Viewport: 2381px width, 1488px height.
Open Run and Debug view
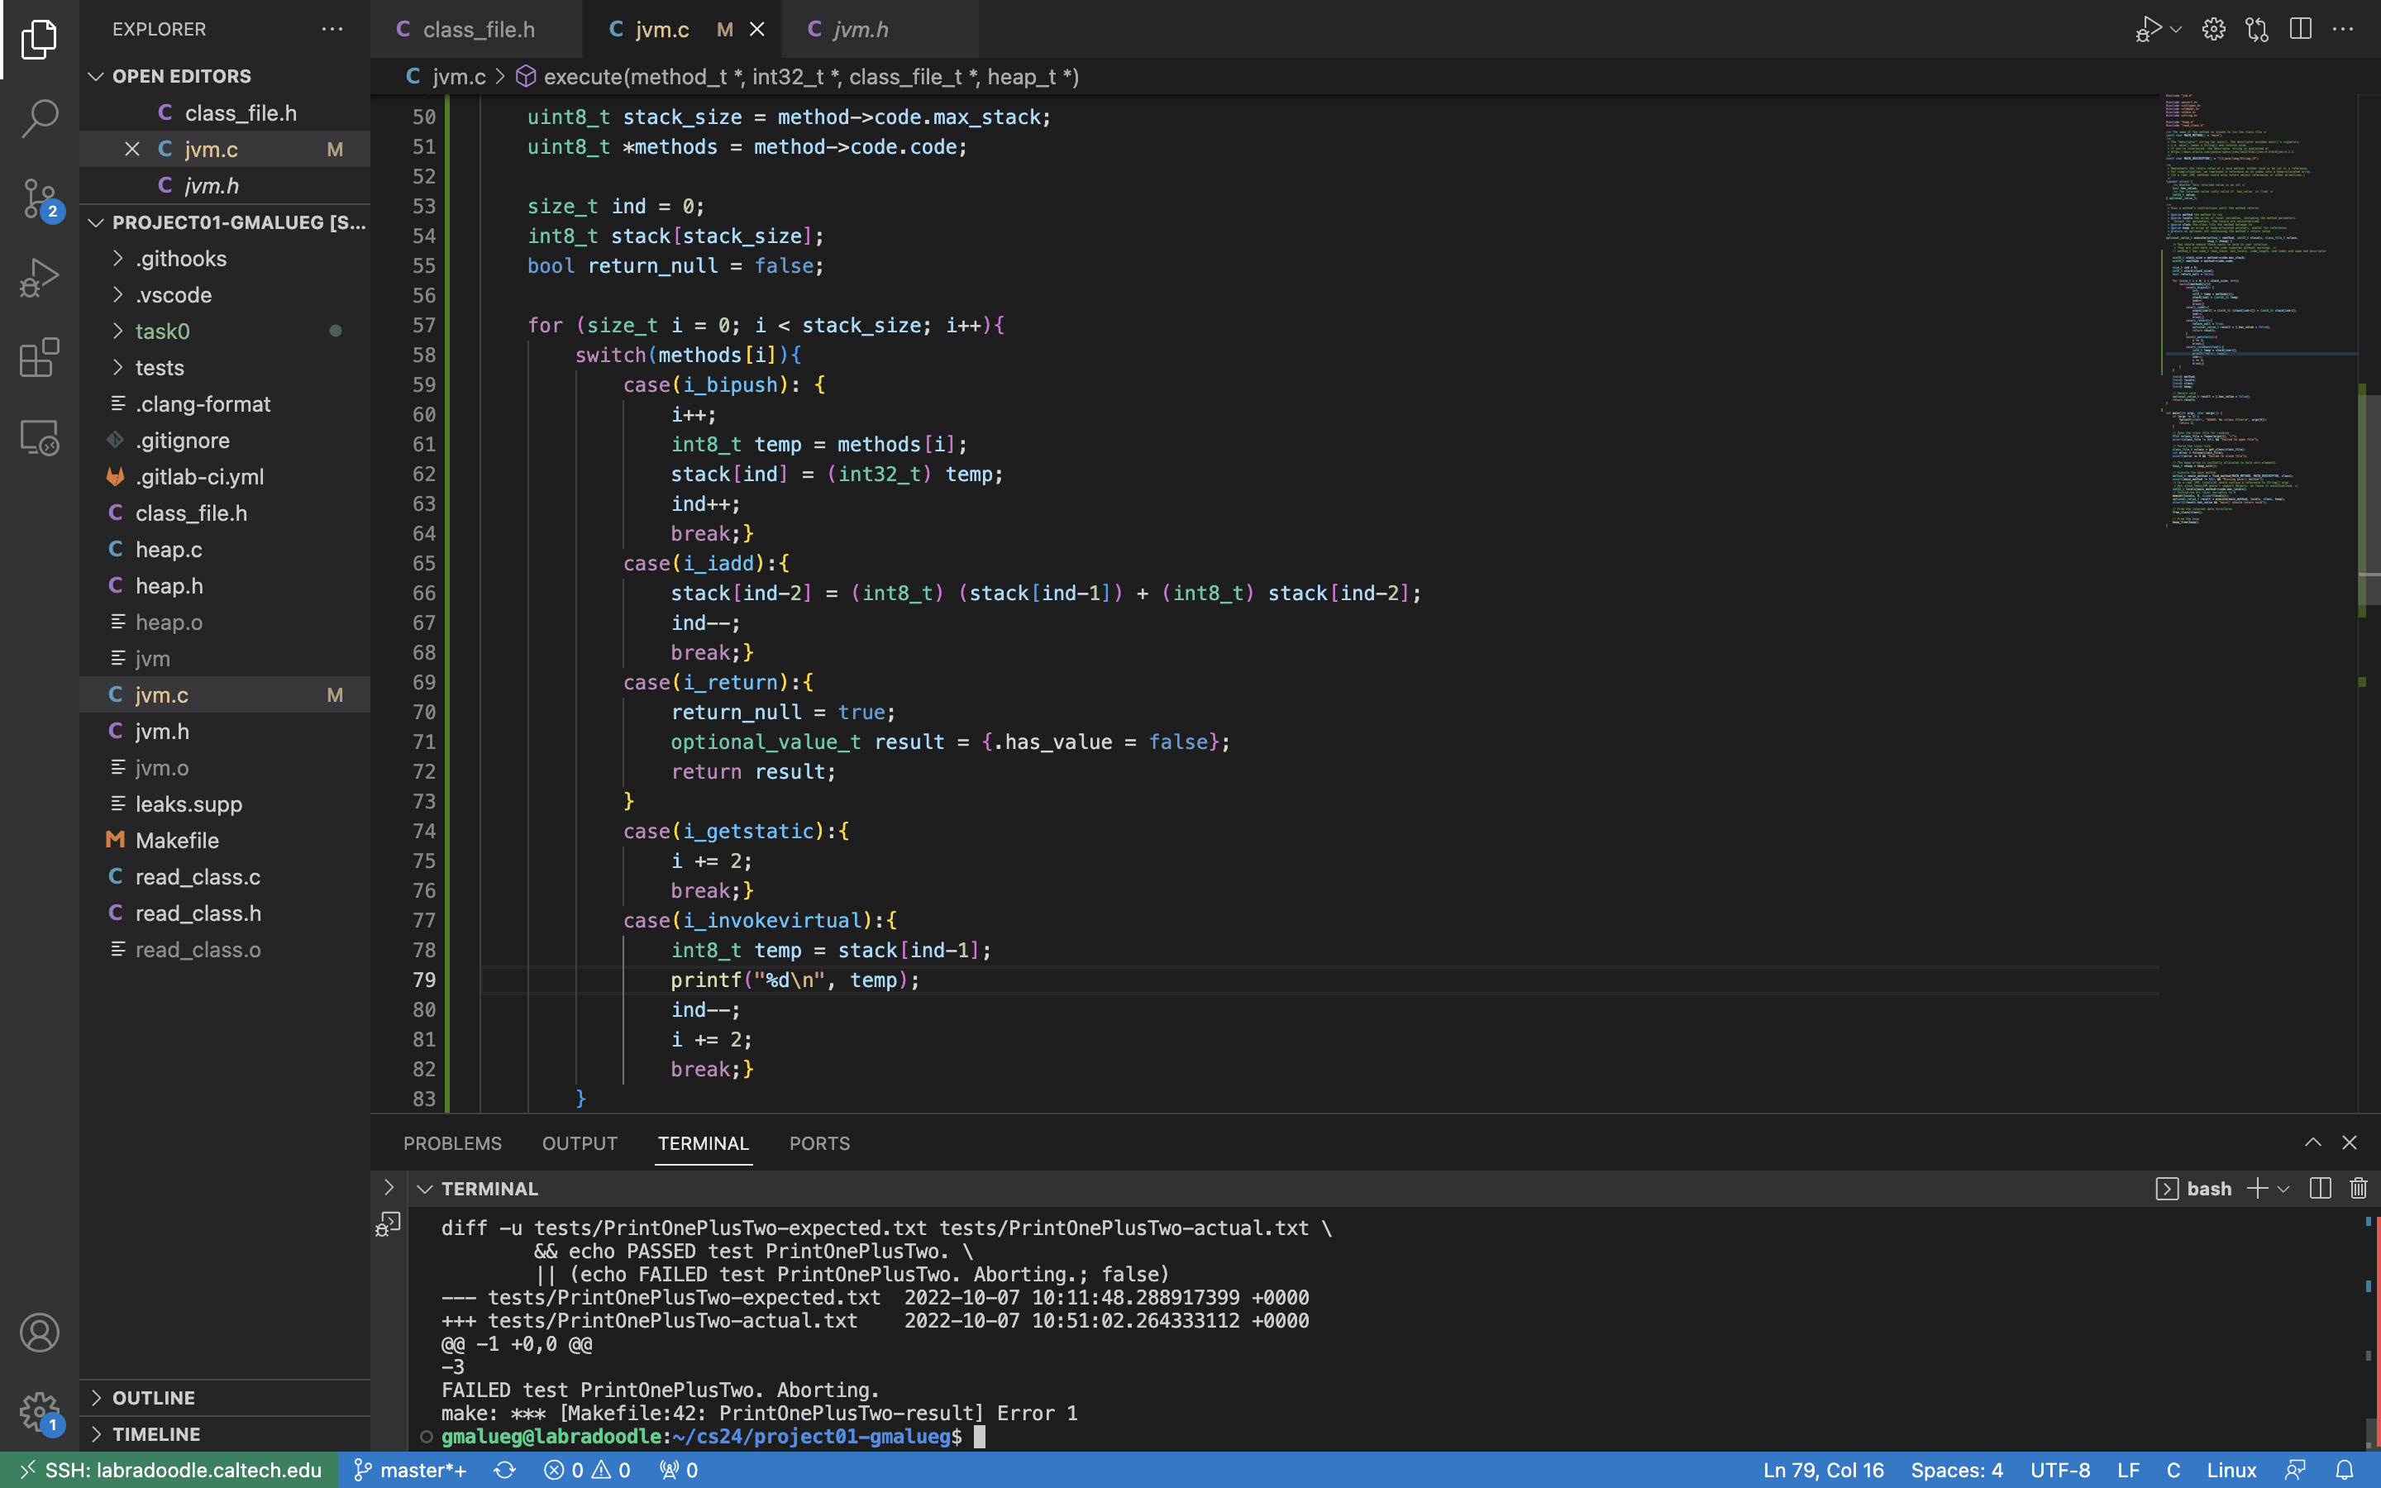pyautogui.click(x=40, y=279)
